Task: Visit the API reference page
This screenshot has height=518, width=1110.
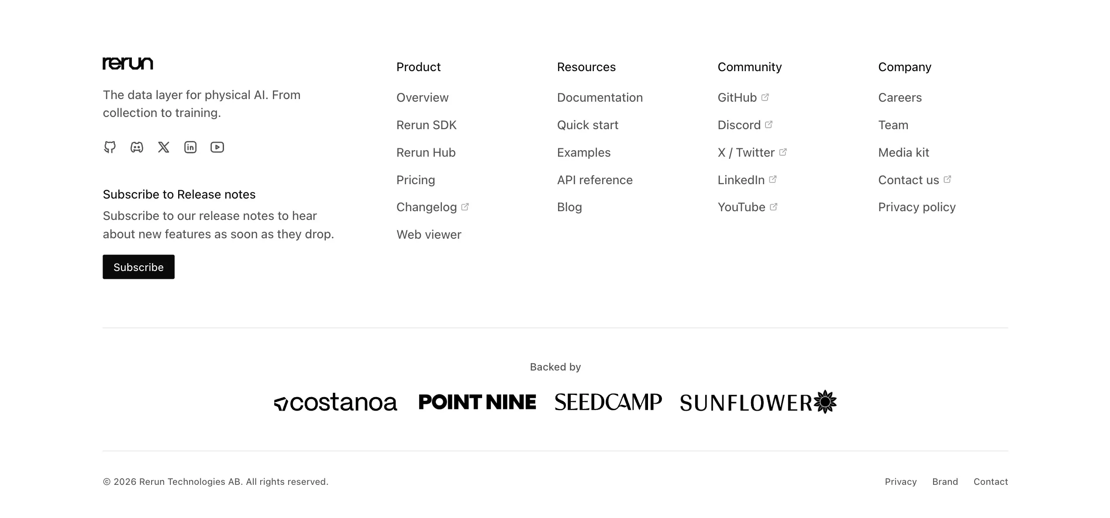Action: pyautogui.click(x=595, y=180)
